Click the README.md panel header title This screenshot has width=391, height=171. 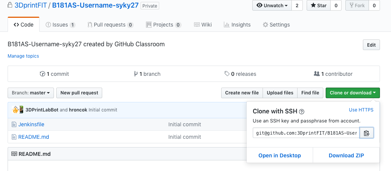[x=35, y=154]
